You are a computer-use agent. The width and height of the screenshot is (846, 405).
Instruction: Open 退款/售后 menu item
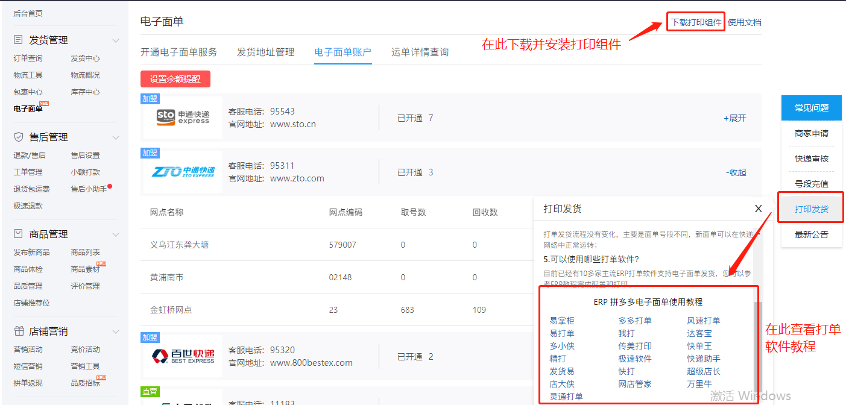click(x=30, y=155)
